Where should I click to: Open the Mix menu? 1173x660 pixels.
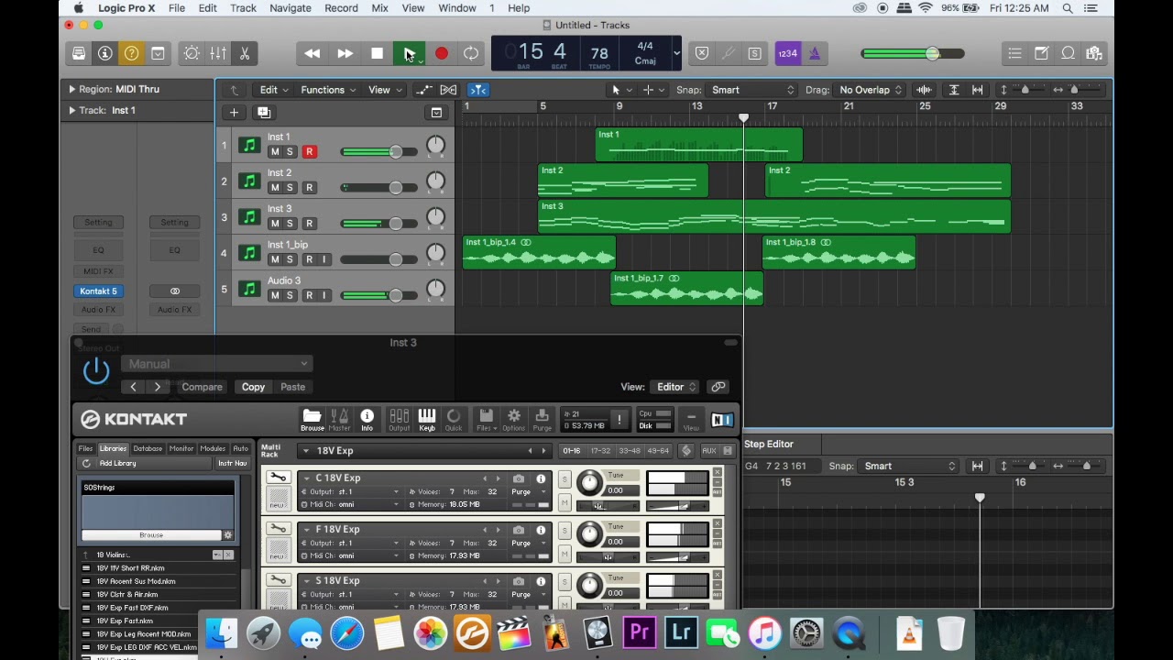(x=379, y=8)
